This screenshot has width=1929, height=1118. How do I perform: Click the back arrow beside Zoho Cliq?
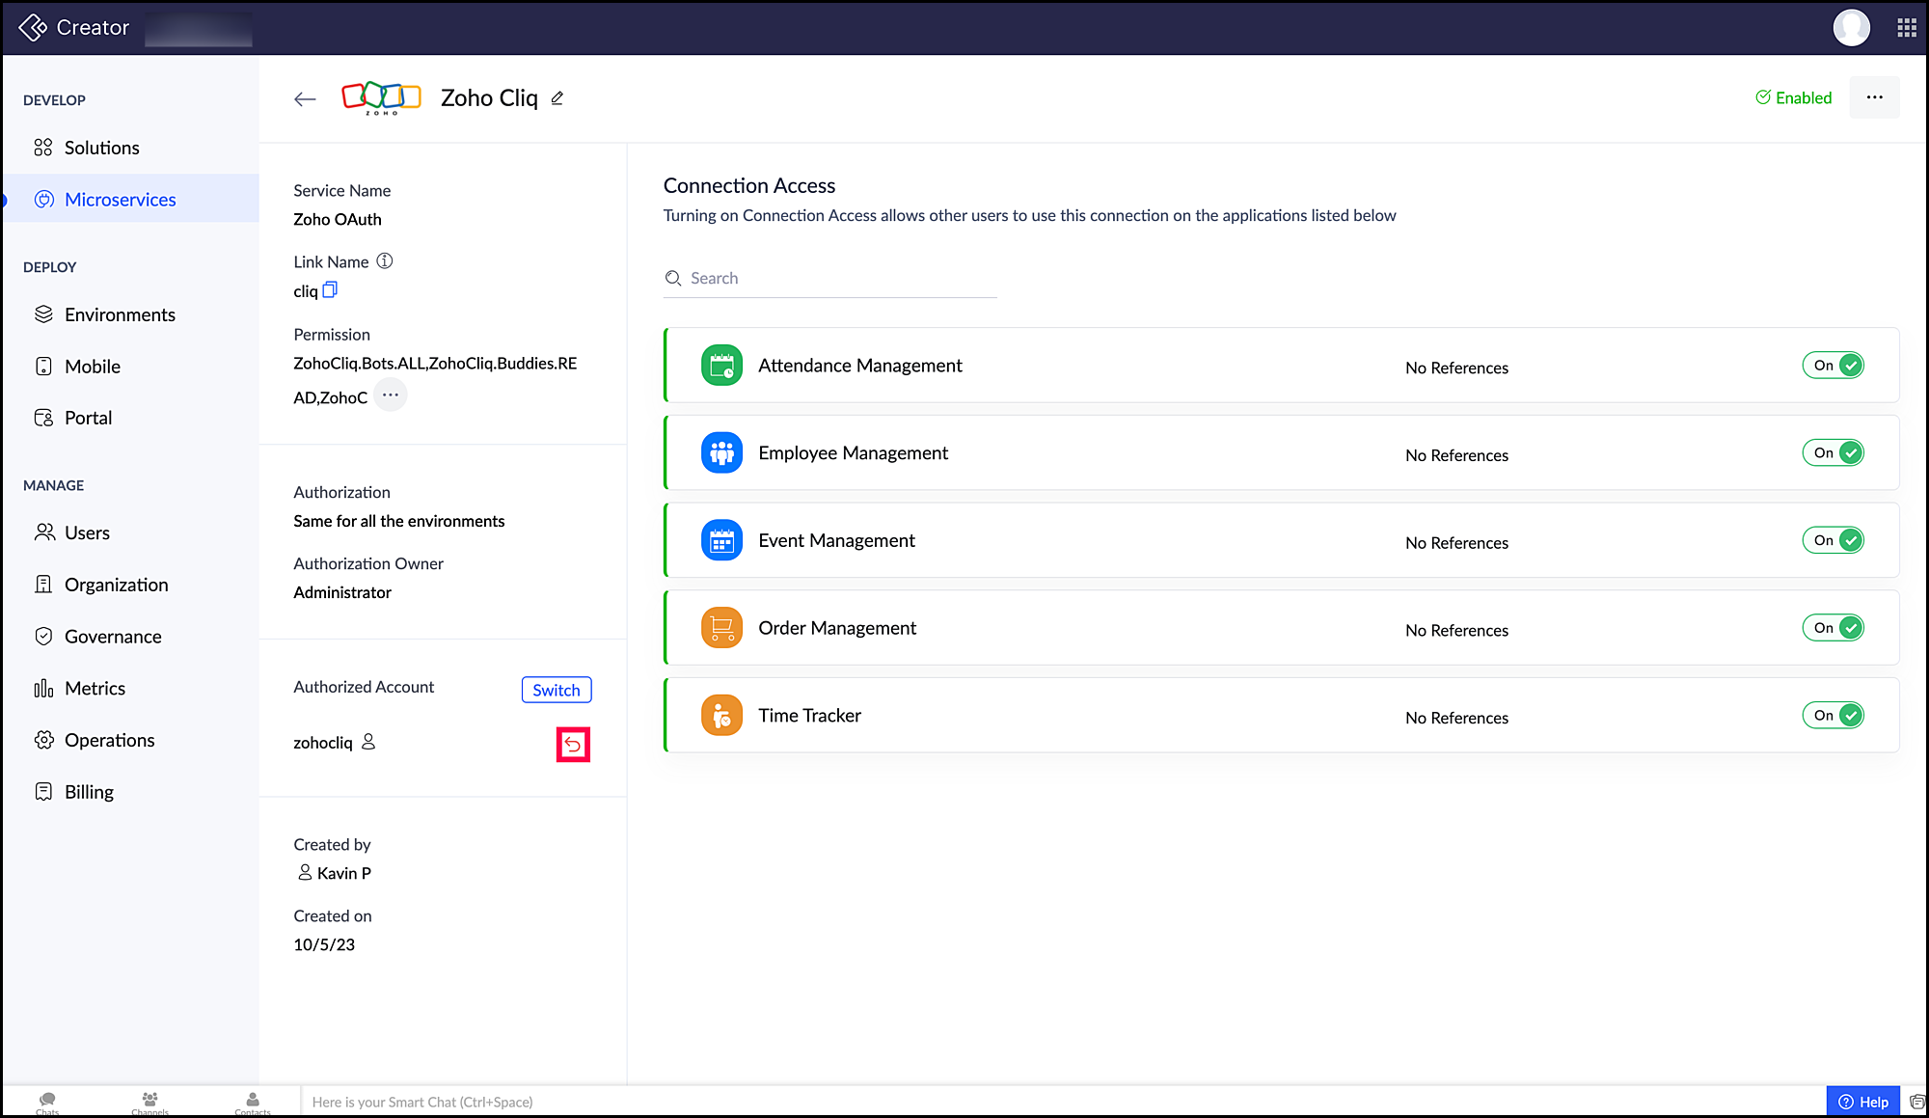305,98
